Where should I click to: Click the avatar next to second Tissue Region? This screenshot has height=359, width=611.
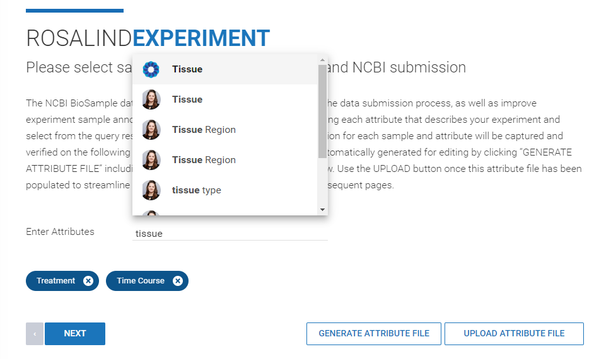(x=151, y=160)
